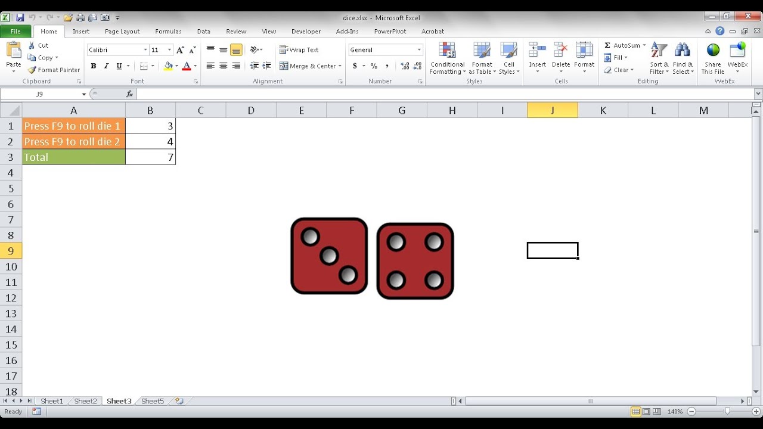Expand the Name Box dropdown arrow

pos(83,94)
